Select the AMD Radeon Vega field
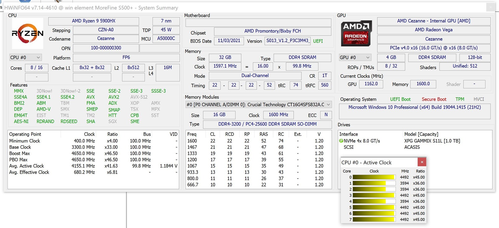The width and height of the screenshot is (499, 228). tap(434, 30)
